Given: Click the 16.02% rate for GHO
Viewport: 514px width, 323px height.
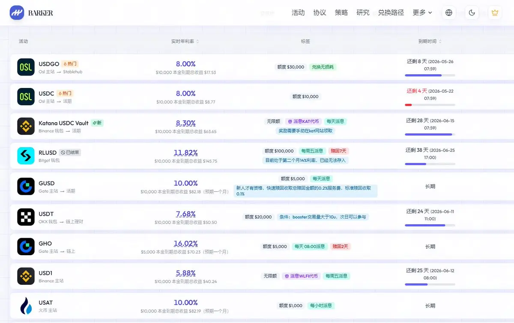Looking at the screenshot, I should tap(185, 243).
